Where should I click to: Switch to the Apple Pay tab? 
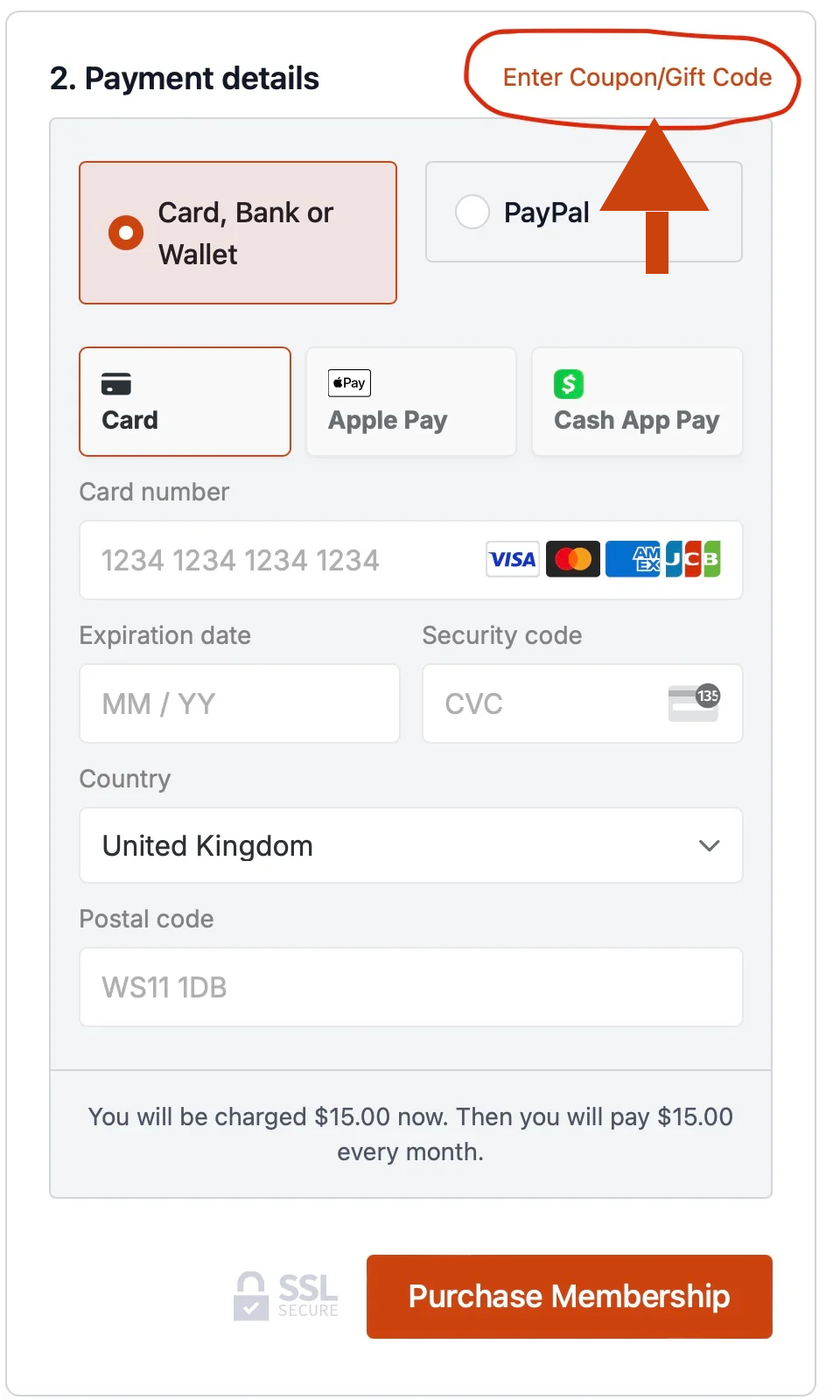[x=410, y=402]
